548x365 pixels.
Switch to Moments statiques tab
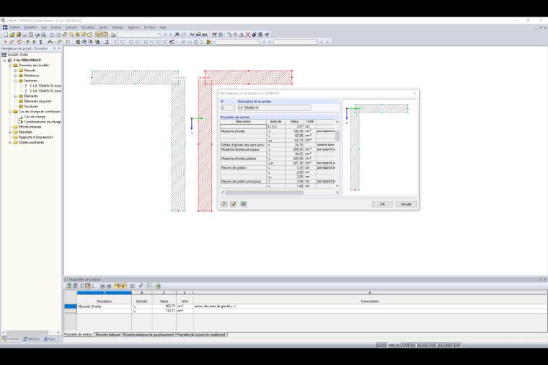(108, 335)
